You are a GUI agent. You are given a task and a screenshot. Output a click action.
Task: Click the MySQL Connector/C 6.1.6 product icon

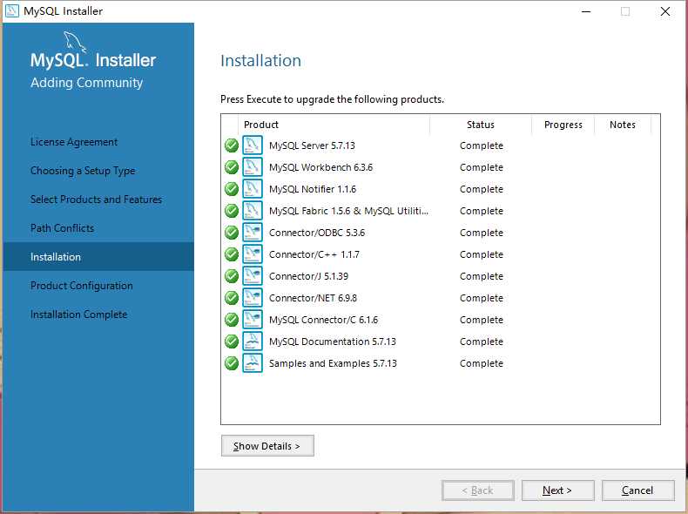(253, 320)
